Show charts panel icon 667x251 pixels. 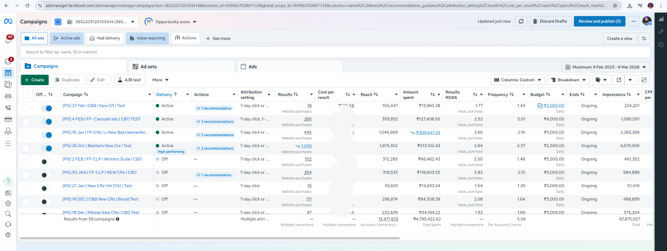(x=644, y=80)
